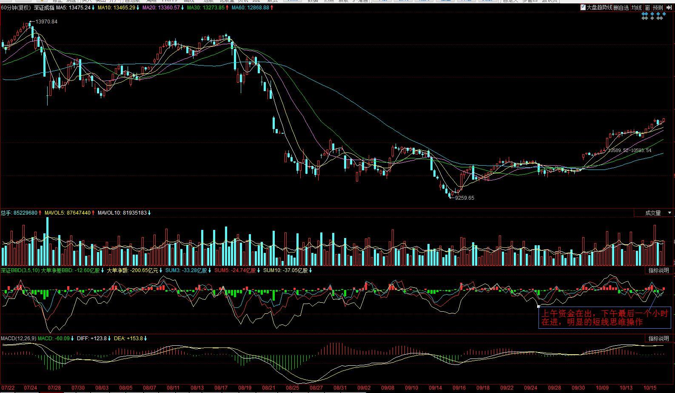Open 指标说明 for the BBD panel
This screenshot has width=675, height=393.
658,270
